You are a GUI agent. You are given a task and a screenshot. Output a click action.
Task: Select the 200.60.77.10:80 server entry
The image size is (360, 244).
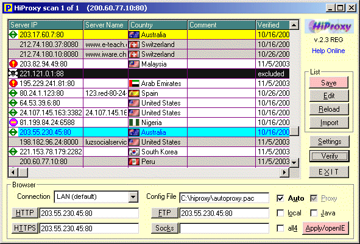pyautogui.click(x=149, y=162)
